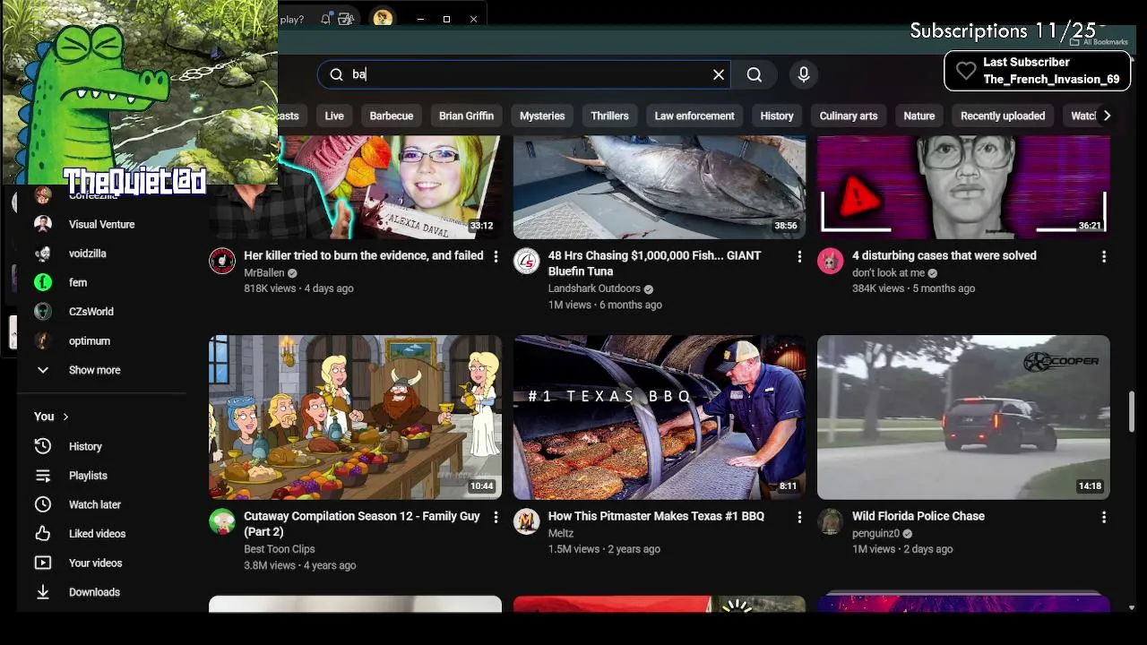This screenshot has height=645, width=1147.
Task: Open options menu for Texas #1 BBQ video
Action: point(799,517)
